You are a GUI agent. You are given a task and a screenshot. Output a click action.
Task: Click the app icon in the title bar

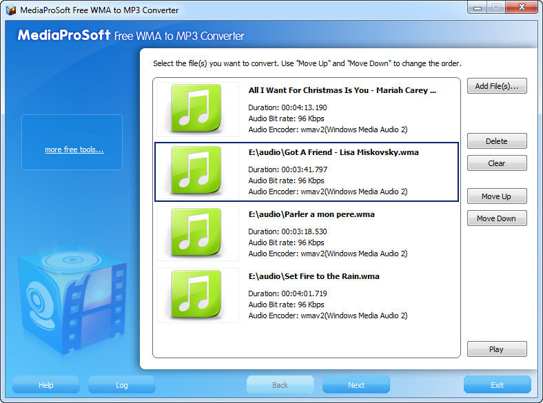11,10
